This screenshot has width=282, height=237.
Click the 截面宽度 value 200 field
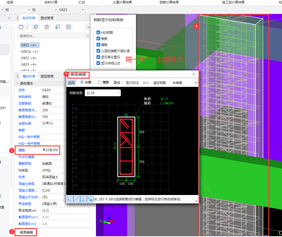click(x=54, y=110)
